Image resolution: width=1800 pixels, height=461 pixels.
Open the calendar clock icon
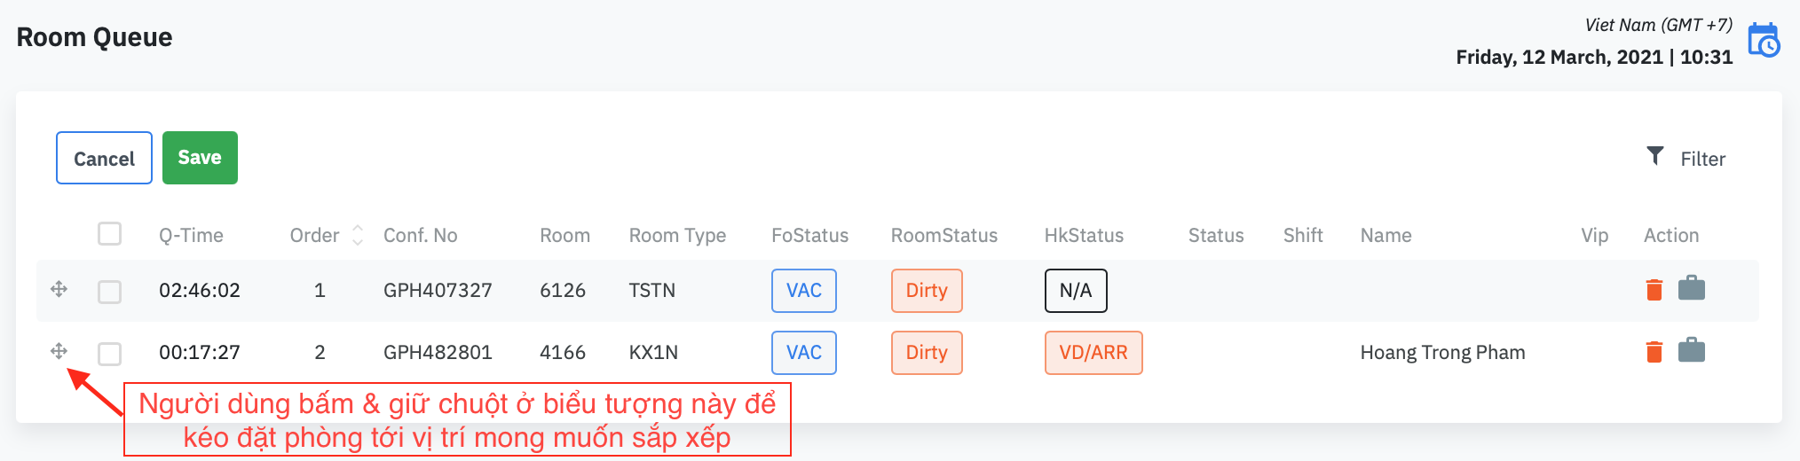pyautogui.click(x=1763, y=41)
